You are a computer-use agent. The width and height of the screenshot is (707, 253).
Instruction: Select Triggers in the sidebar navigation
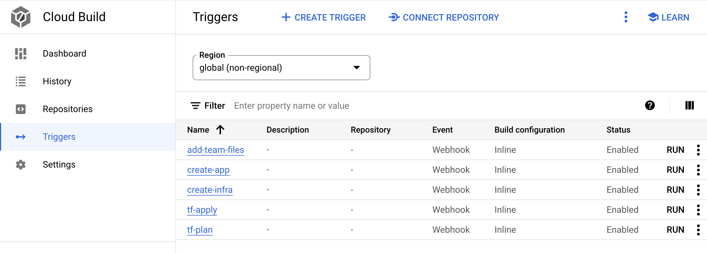[x=59, y=137]
